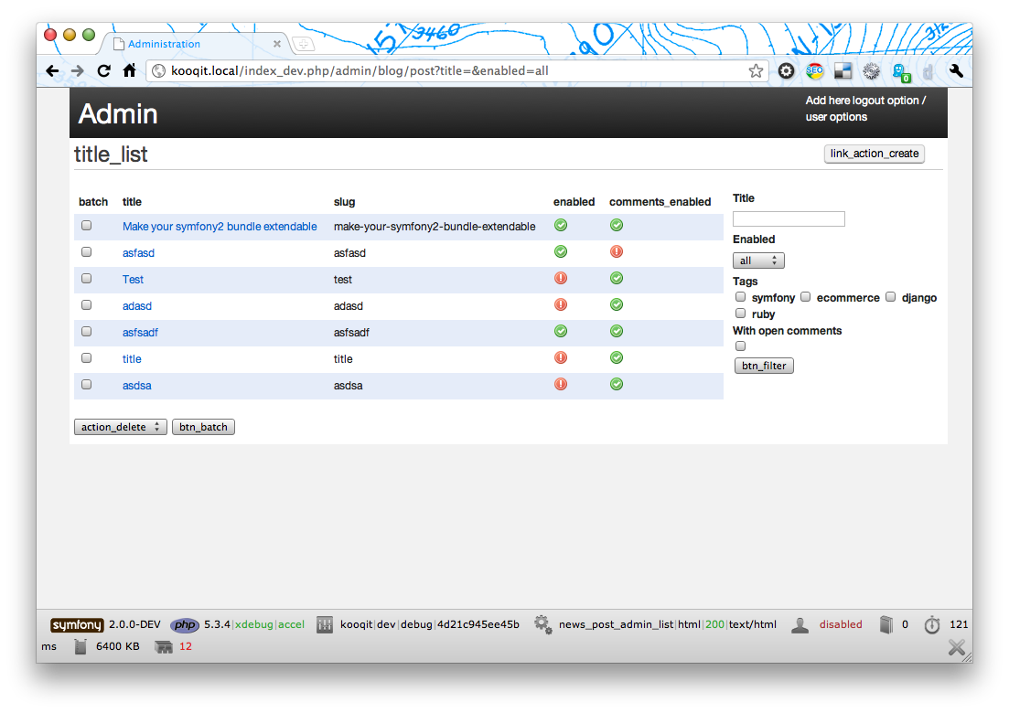This screenshot has height=713, width=1009.
Task: Open the 'Make your symfony2 bundle extendable' post
Action: click(x=220, y=227)
